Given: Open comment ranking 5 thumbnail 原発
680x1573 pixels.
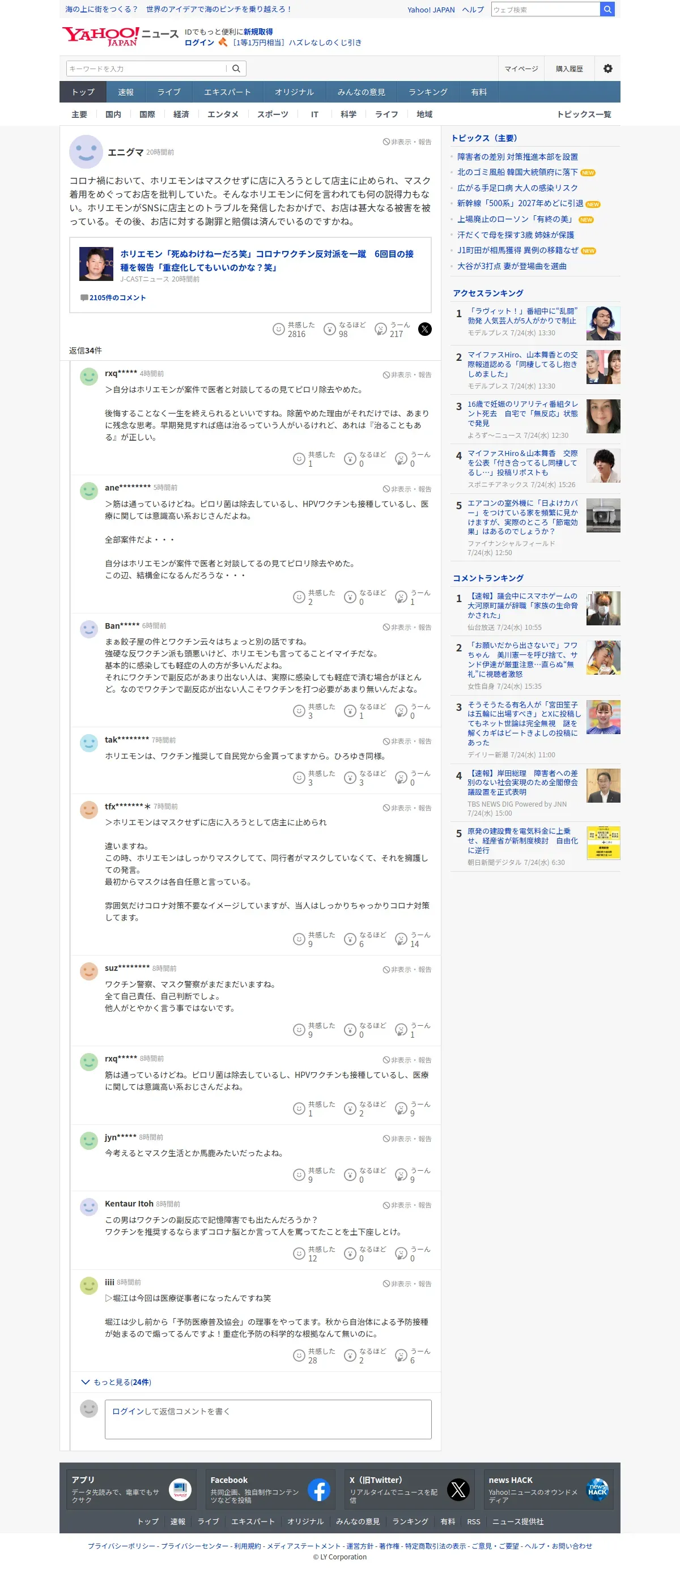Looking at the screenshot, I should [x=603, y=843].
